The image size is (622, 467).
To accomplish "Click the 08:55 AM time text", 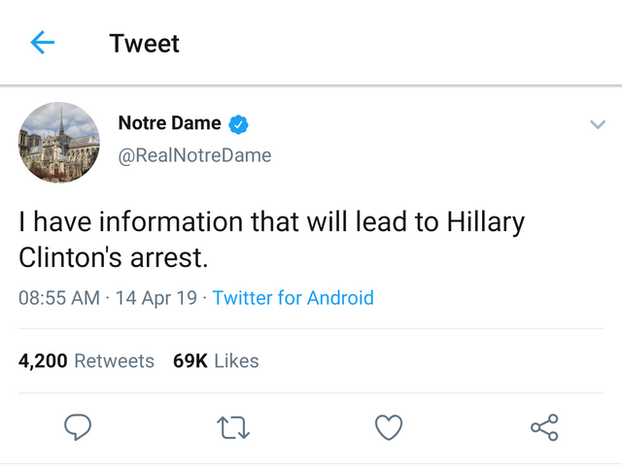I will click(59, 298).
